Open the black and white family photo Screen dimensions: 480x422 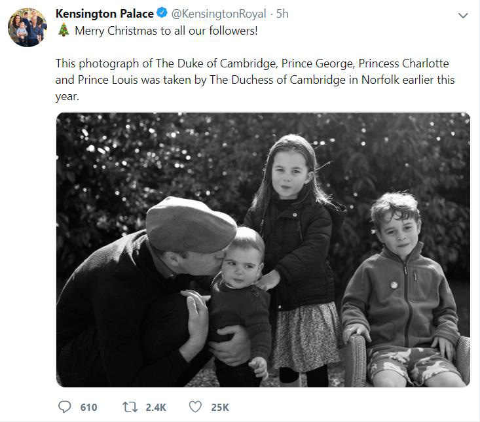(263, 249)
